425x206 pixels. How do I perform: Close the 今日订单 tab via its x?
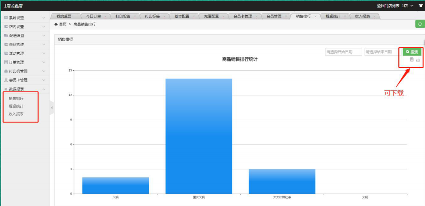coord(105,17)
